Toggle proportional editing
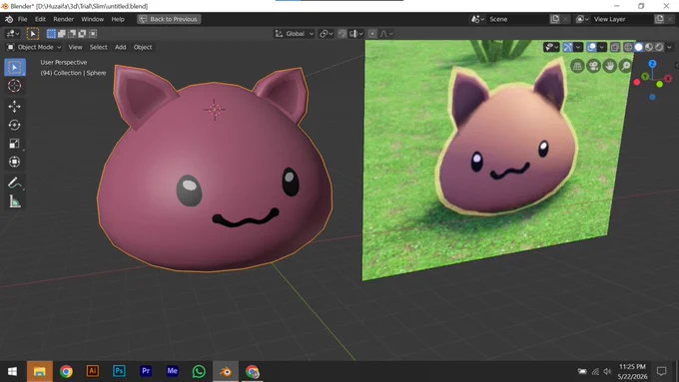Viewport: 679px width, 382px height. (372, 34)
